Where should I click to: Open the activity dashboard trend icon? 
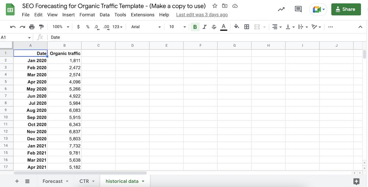[281, 10]
